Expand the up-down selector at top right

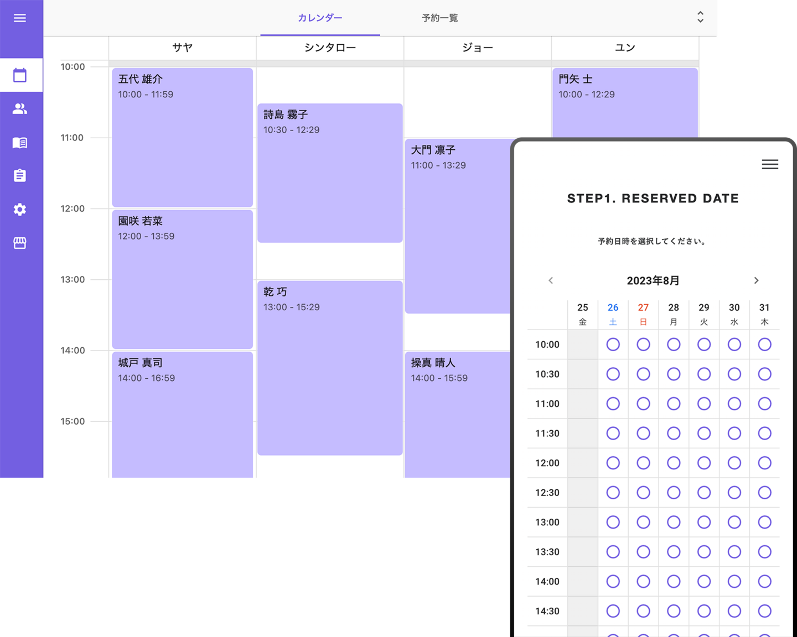click(x=700, y=17)
